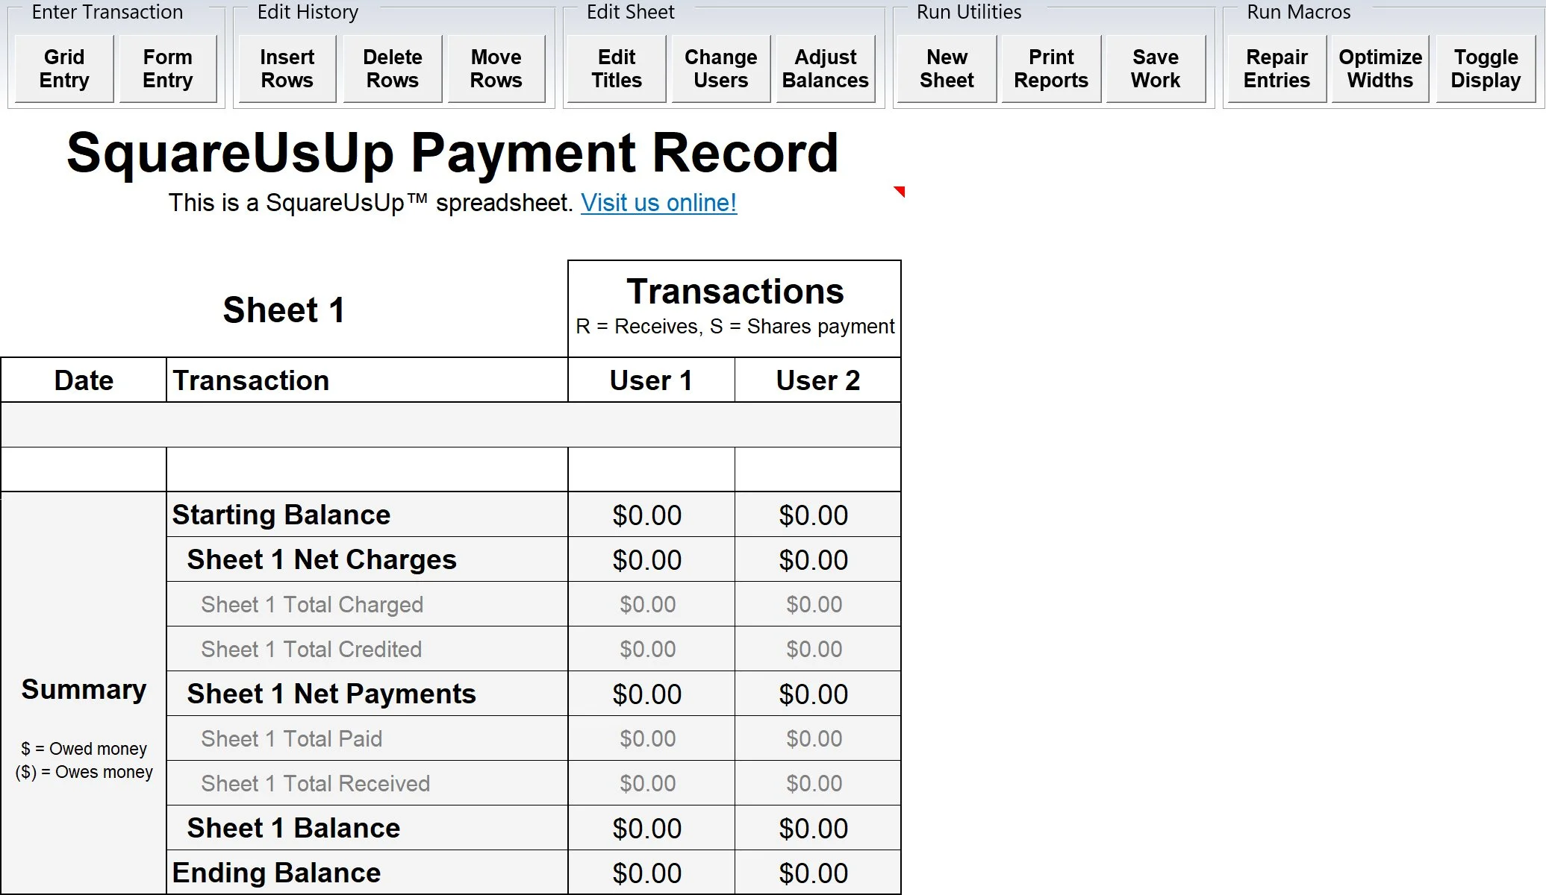Viewport: 1546px width, 895px height.
Task: Select the empty Transaction description cell
Action: [367, 469]
